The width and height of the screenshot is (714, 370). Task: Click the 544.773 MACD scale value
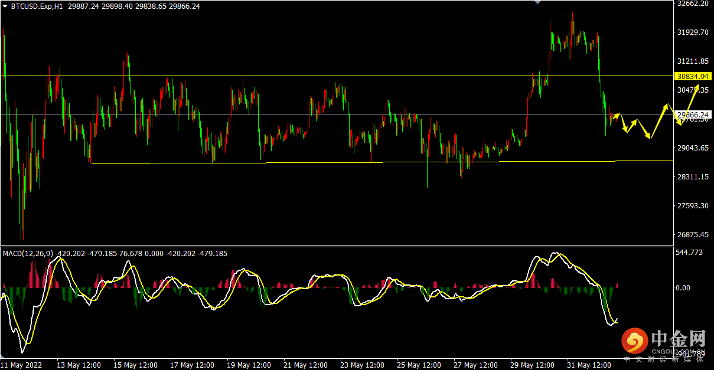[x=689, y=253]
